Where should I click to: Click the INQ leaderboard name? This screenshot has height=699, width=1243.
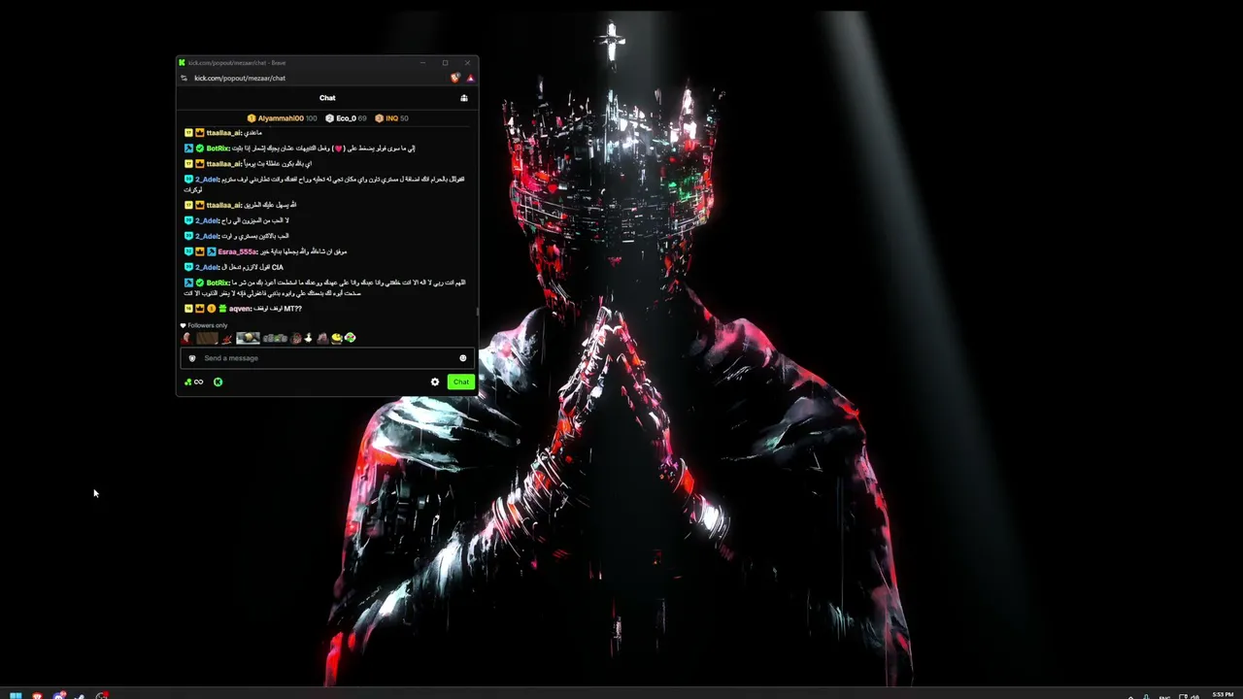pyautogui.click(x=391, y=118)
